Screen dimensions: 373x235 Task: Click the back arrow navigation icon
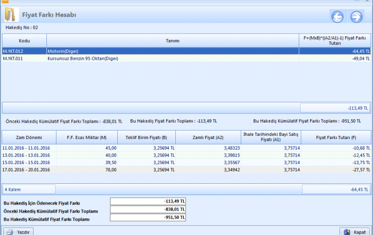tap(337, 17)
